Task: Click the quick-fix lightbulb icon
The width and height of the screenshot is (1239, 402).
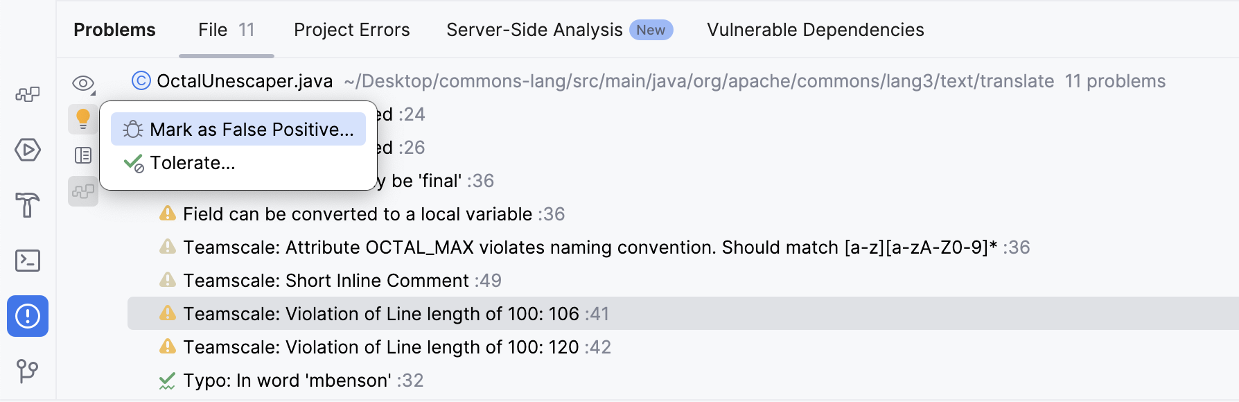Action: (x=83, y=118)
